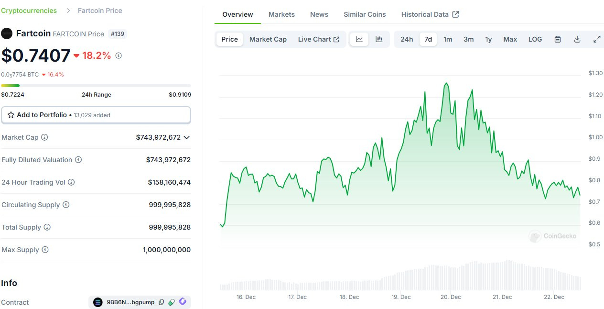Click the star icon in Add to Portfolio
Image resolution: width=604 pixels, height=309 pixels.
tap(11, 115)
